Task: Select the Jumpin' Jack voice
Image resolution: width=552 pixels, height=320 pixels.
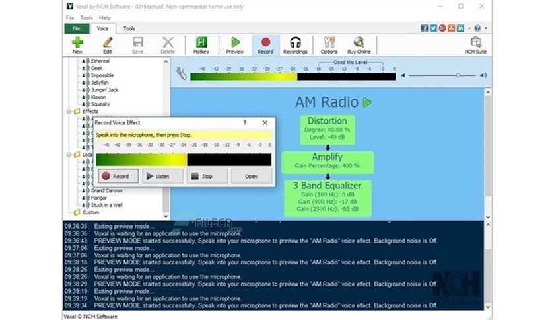Action: click(104, 90)
